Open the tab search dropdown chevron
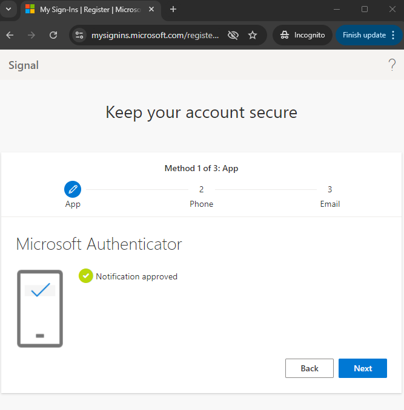The width and height of the screenshot is (404, 410). 8,9
